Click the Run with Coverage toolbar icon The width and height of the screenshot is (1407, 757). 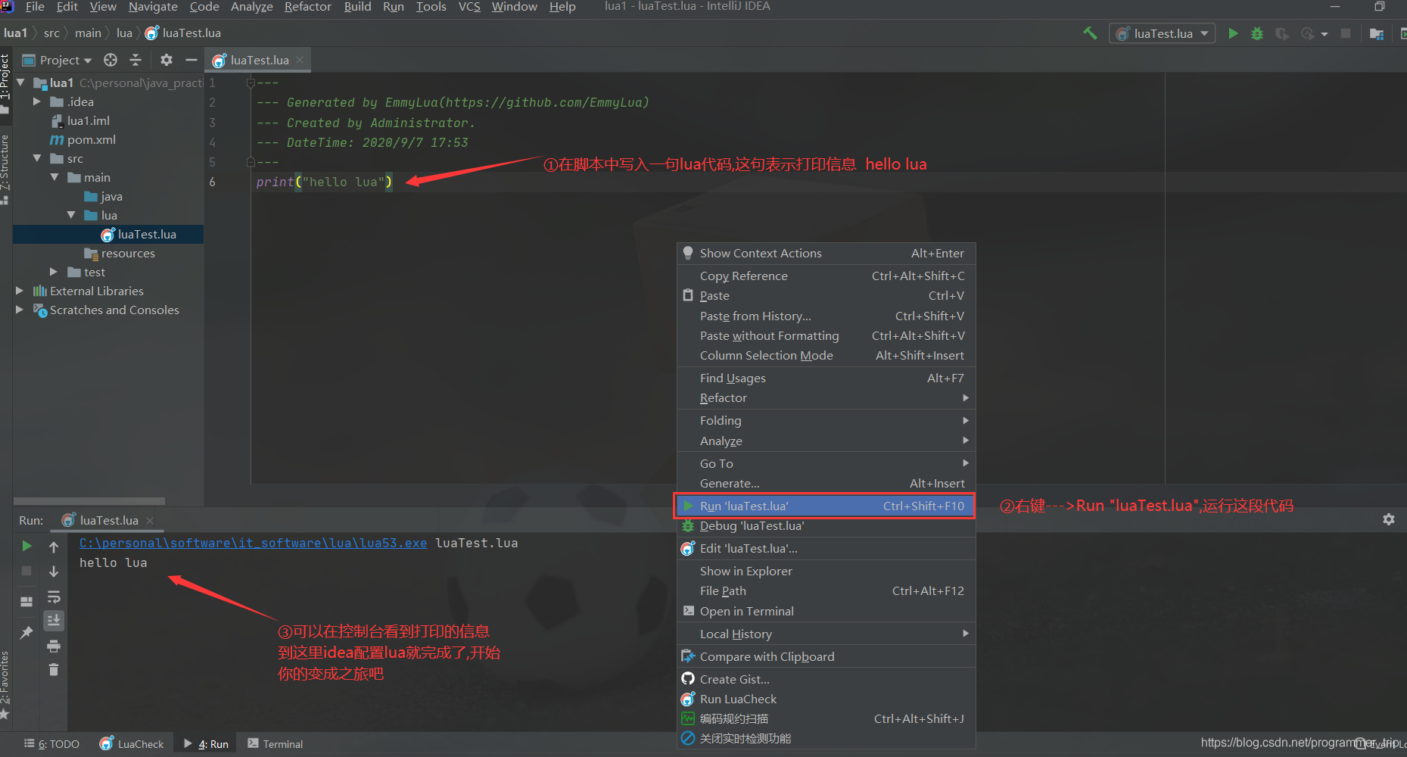pyautogui.click(x=1281, y=33)
